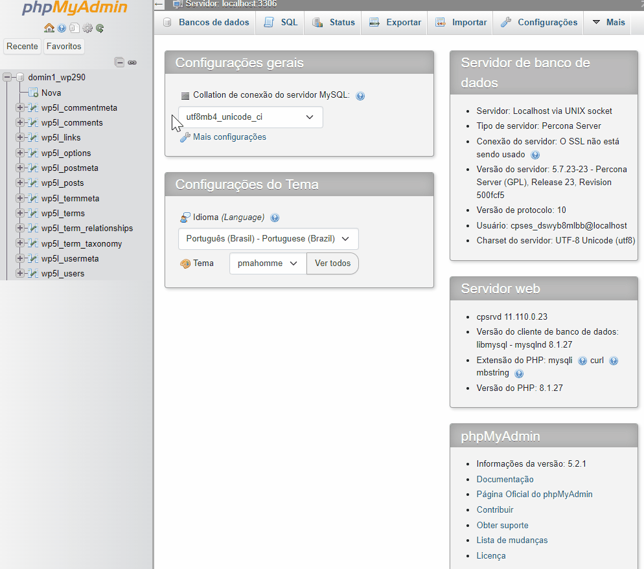This screenshot has height=569, width=644.
Task: Click the table icon beside wp5l_comments
Action: (33, 122)
